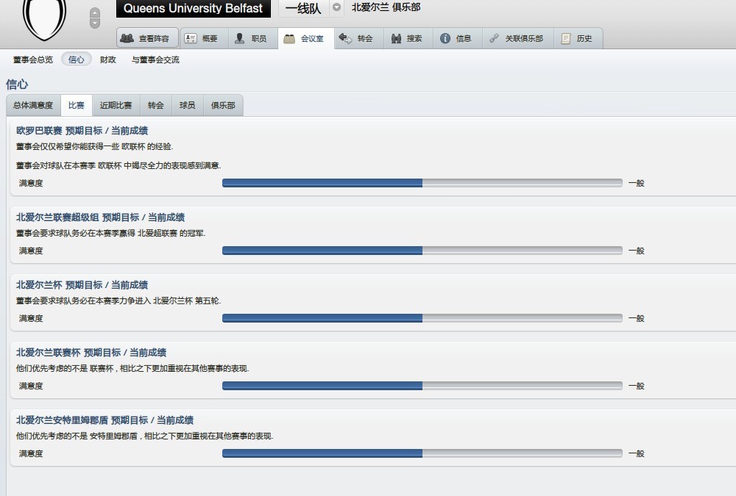
Task: Open the 历史 history tab
Action: (578, 38)
